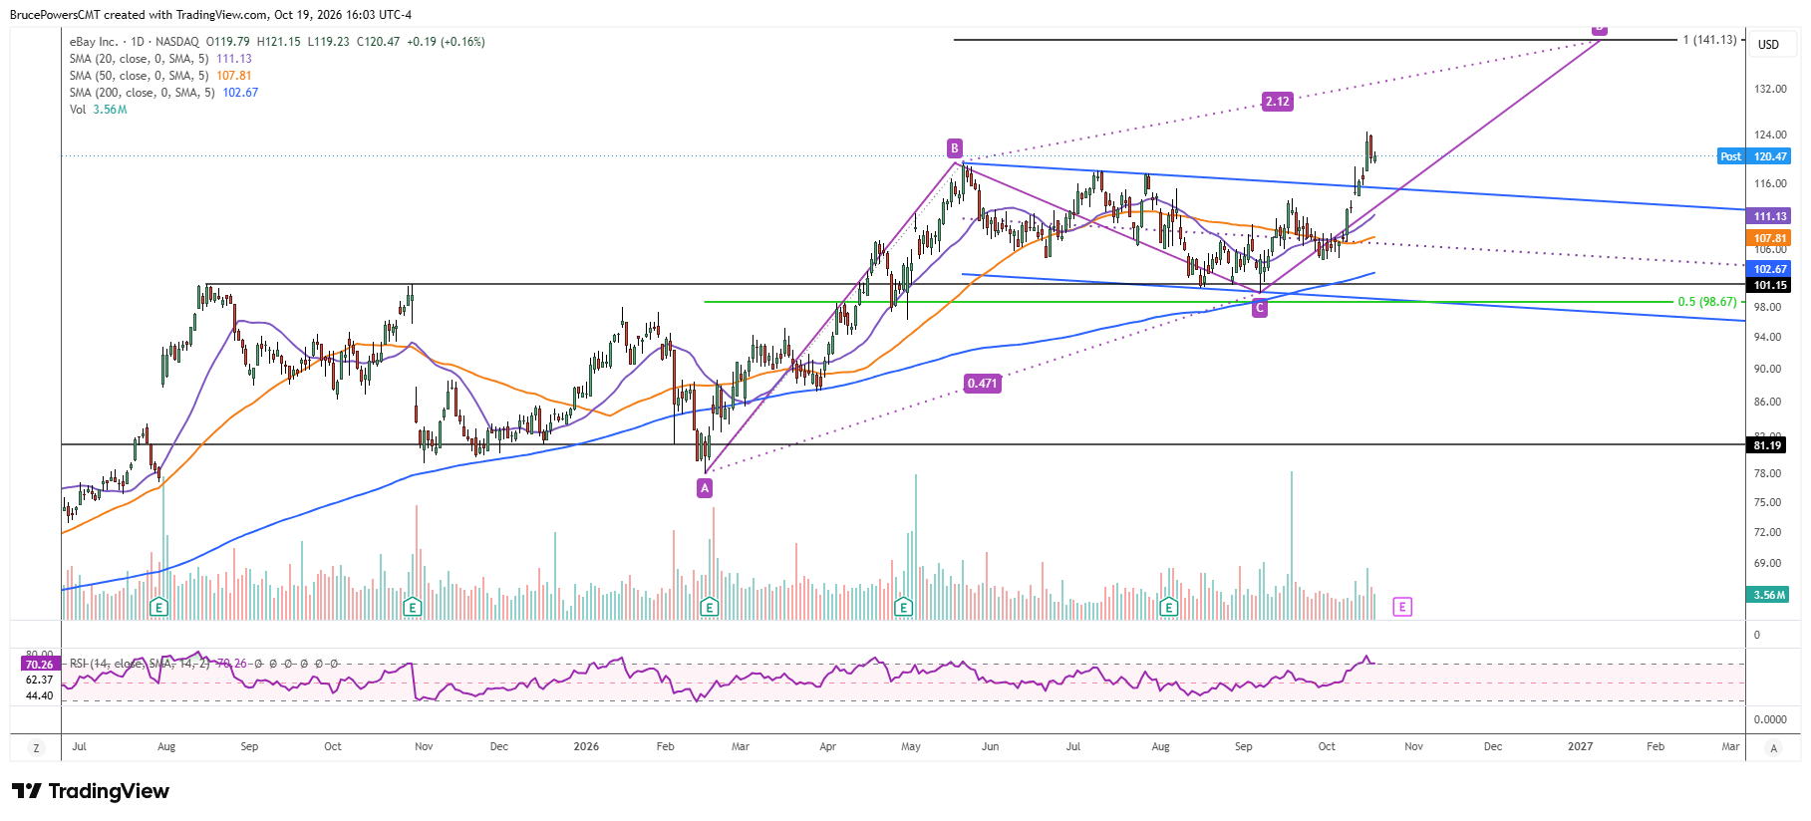Click the purple 70.26 RSI value label

pyautogui.click(x=39, y=665)
